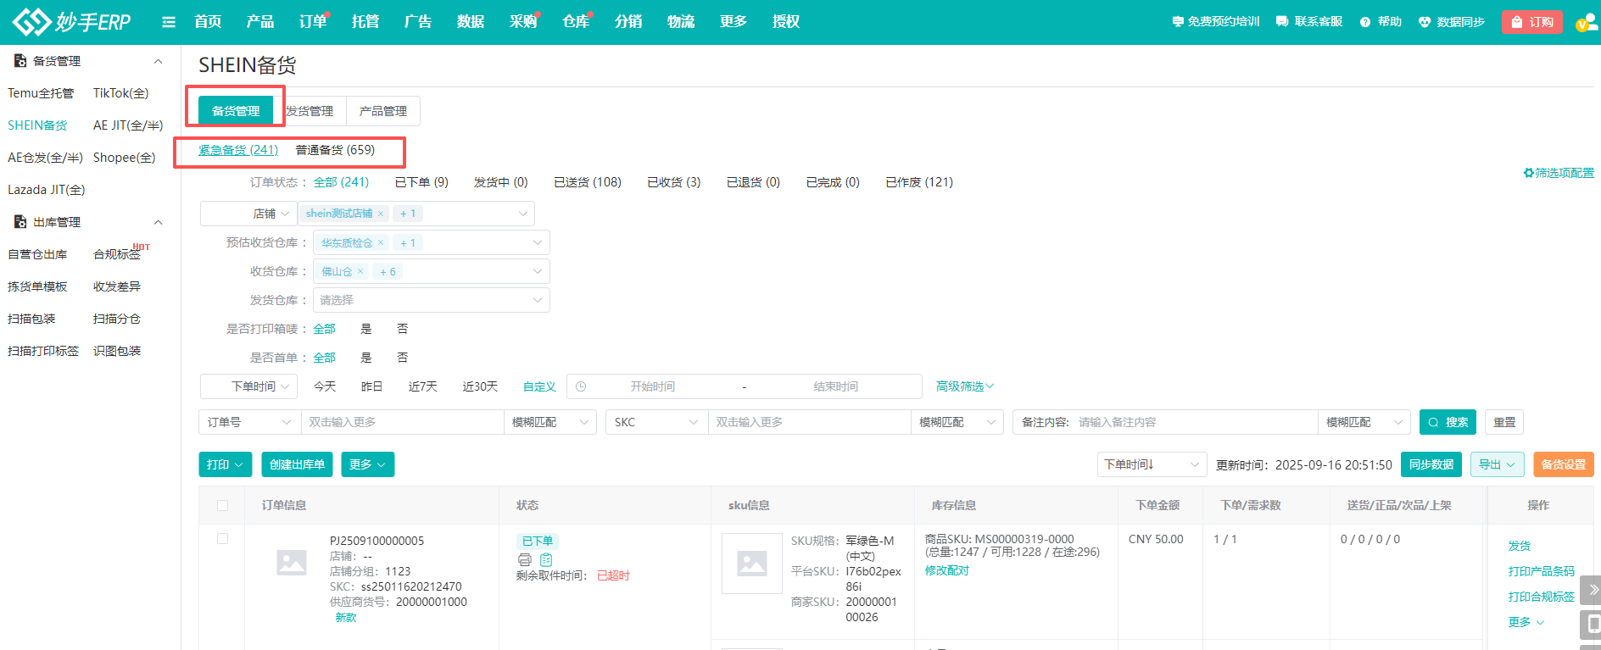Open the 下单时间 filter type dropdown
This screenshot has width=1601, height=650.
(x=248, y=386)
